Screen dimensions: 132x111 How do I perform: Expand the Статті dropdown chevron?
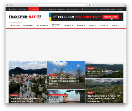pyautogui.click(x=118, y=25)
